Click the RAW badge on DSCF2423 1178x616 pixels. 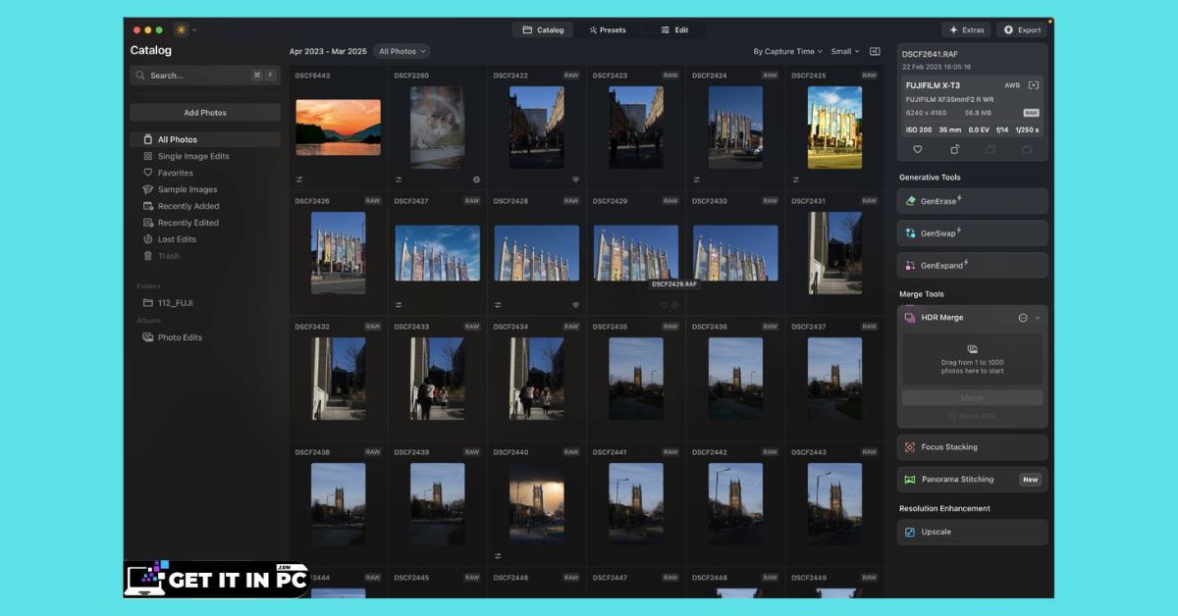pos(670,76)
